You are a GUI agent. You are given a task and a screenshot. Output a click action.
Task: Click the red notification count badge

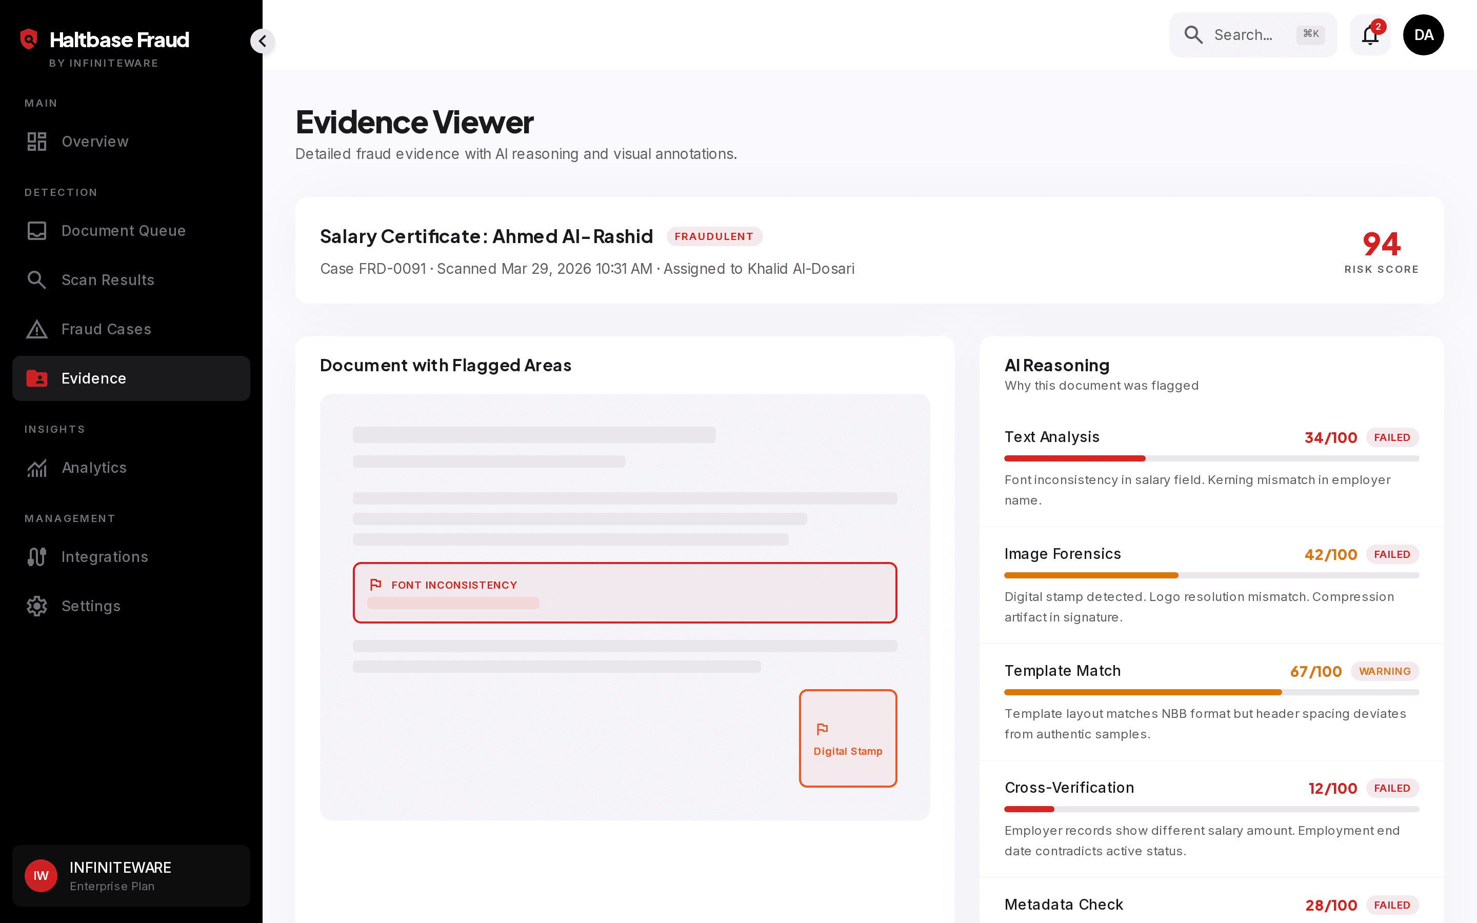(1378, 26)
